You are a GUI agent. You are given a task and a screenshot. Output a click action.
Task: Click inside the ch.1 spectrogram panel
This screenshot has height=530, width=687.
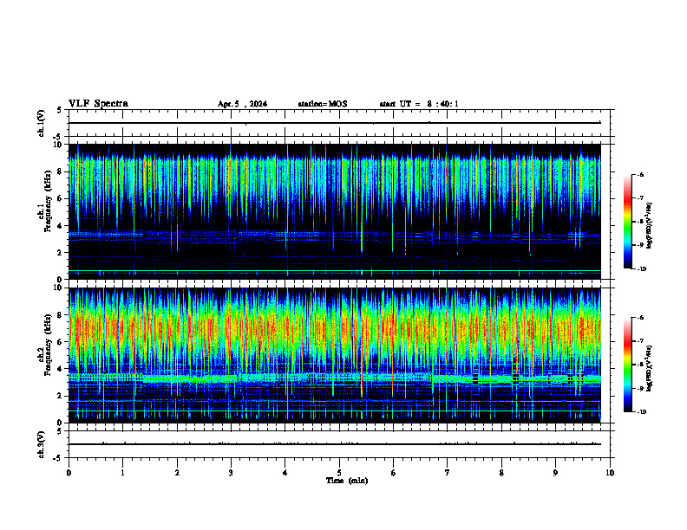[x=335, y=211]
